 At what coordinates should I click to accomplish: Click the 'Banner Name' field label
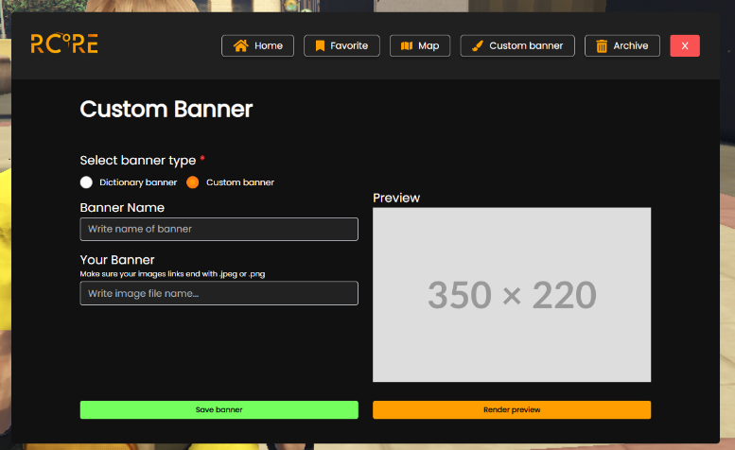(x=122, y=207)
